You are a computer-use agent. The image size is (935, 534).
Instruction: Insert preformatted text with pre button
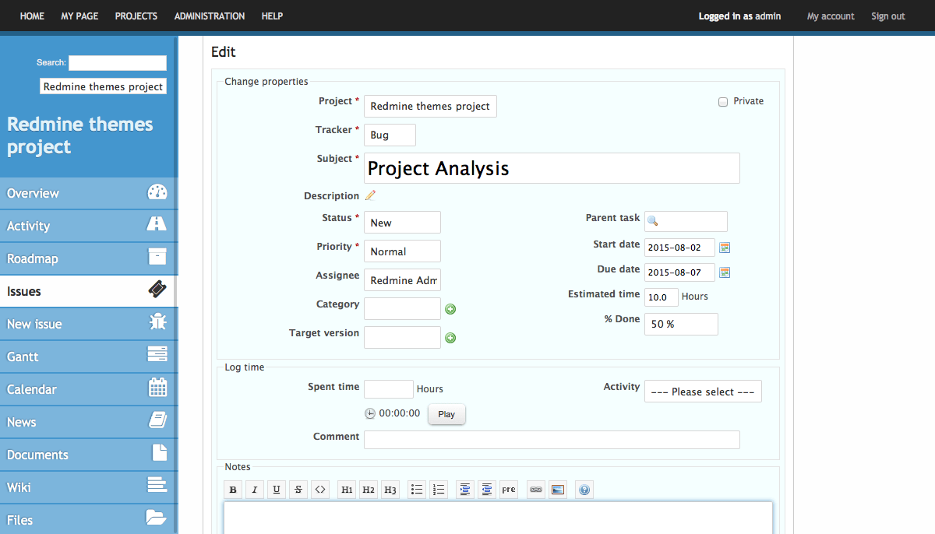click(509, 490)
